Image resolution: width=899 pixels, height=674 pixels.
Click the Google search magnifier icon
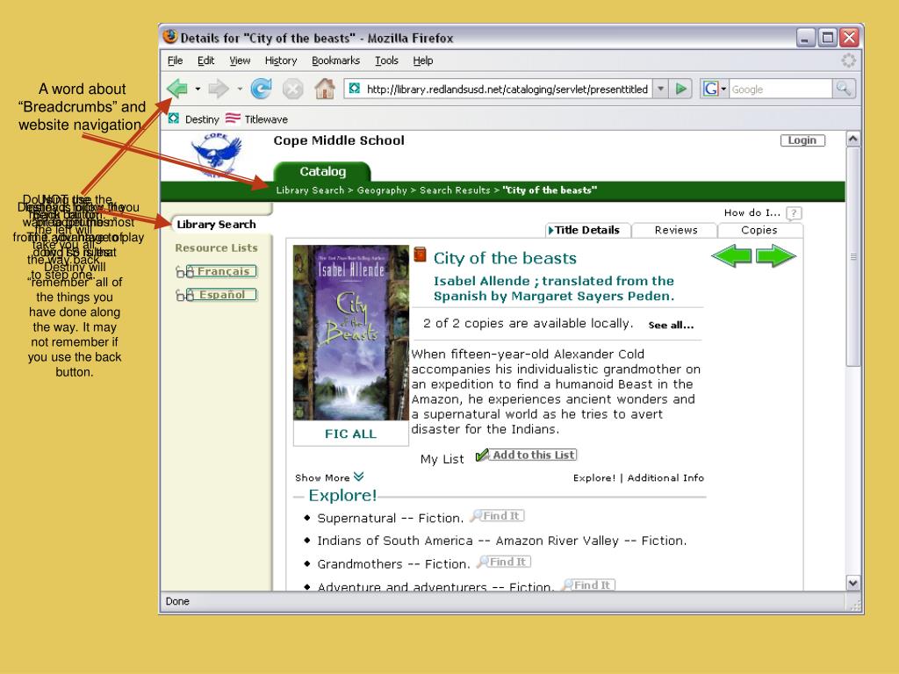click(844, 89)
